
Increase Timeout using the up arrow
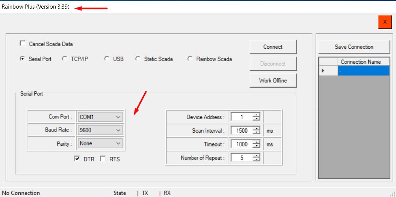tap(256, 142)
